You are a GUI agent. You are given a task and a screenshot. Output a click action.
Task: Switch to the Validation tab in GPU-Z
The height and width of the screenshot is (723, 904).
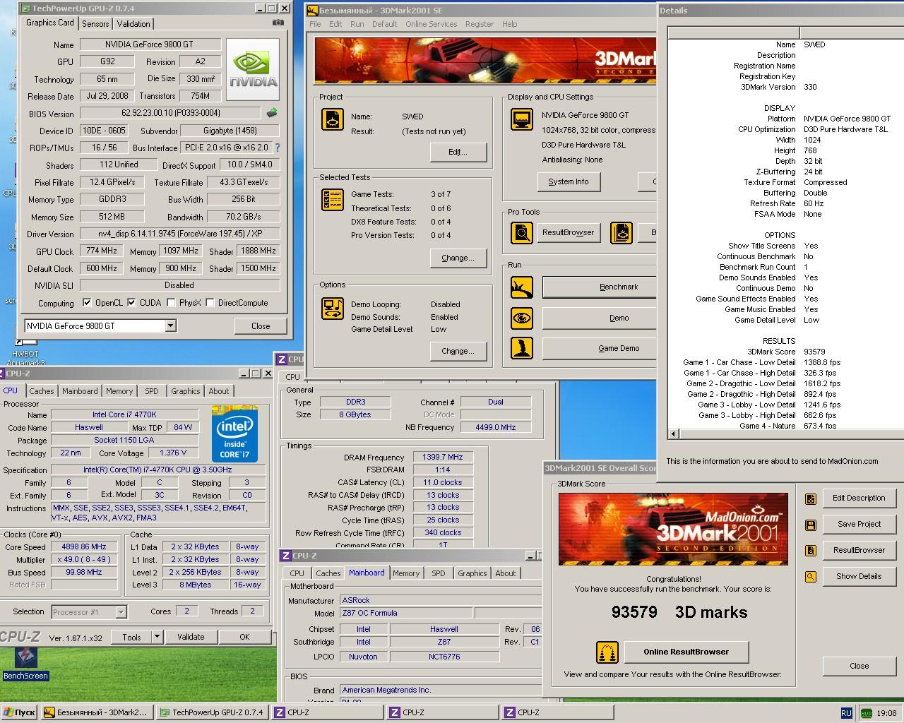(x=133, y=23)
